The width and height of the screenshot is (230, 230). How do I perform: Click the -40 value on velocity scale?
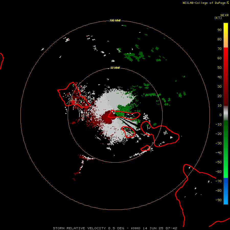[x=218, y=153]
